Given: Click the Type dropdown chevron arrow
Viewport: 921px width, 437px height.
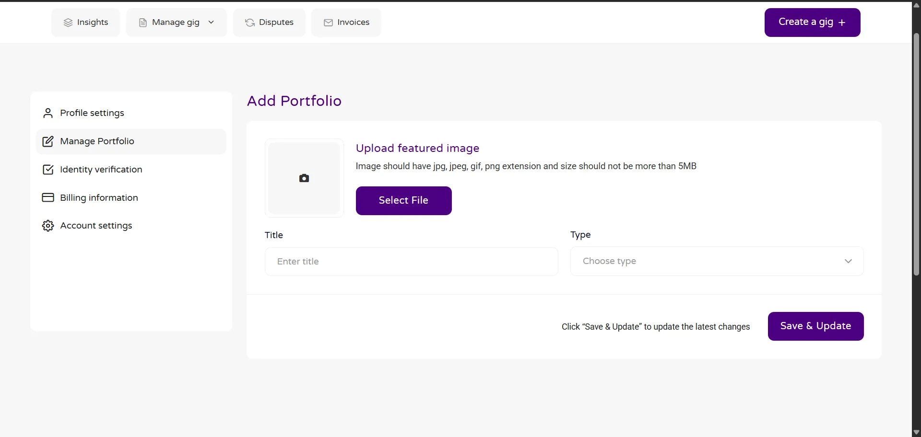Looking at the screenshot, I should click(x=848, y=261).
